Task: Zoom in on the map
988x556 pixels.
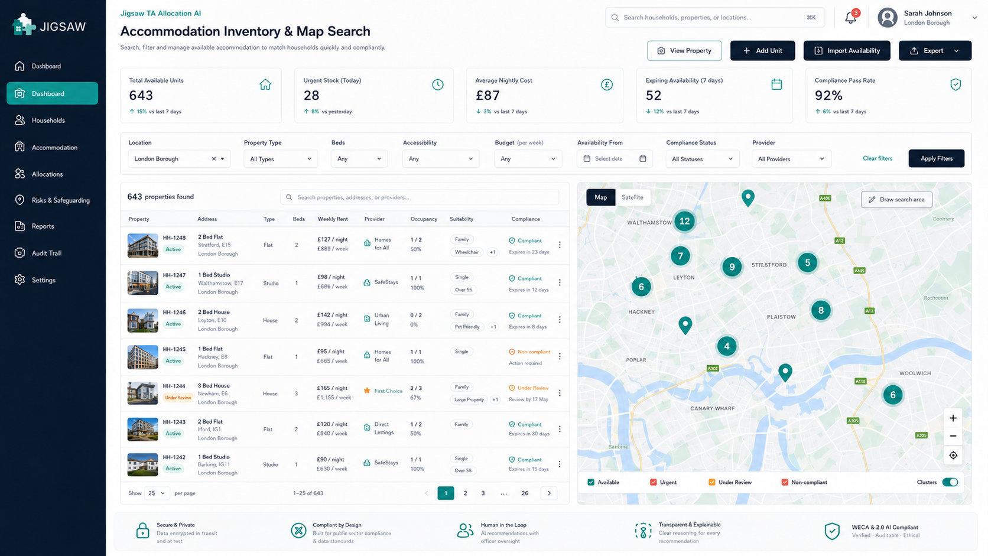Action: coord(953,418)
